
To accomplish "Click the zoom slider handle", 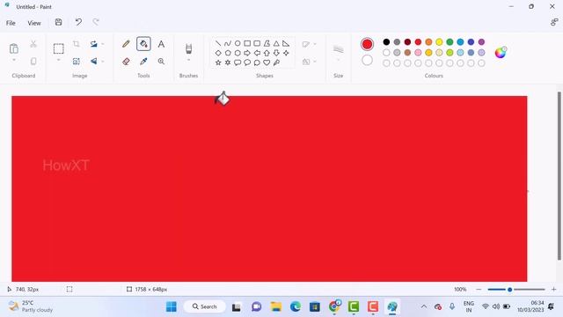I will 509,290.
